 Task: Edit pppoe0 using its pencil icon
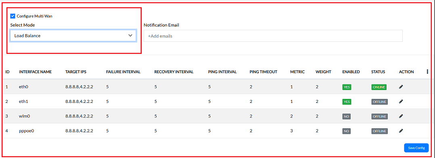(401, 131)
